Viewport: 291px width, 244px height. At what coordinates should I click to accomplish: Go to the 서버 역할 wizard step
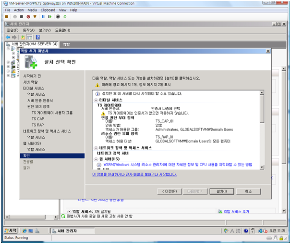click(30, 82)
